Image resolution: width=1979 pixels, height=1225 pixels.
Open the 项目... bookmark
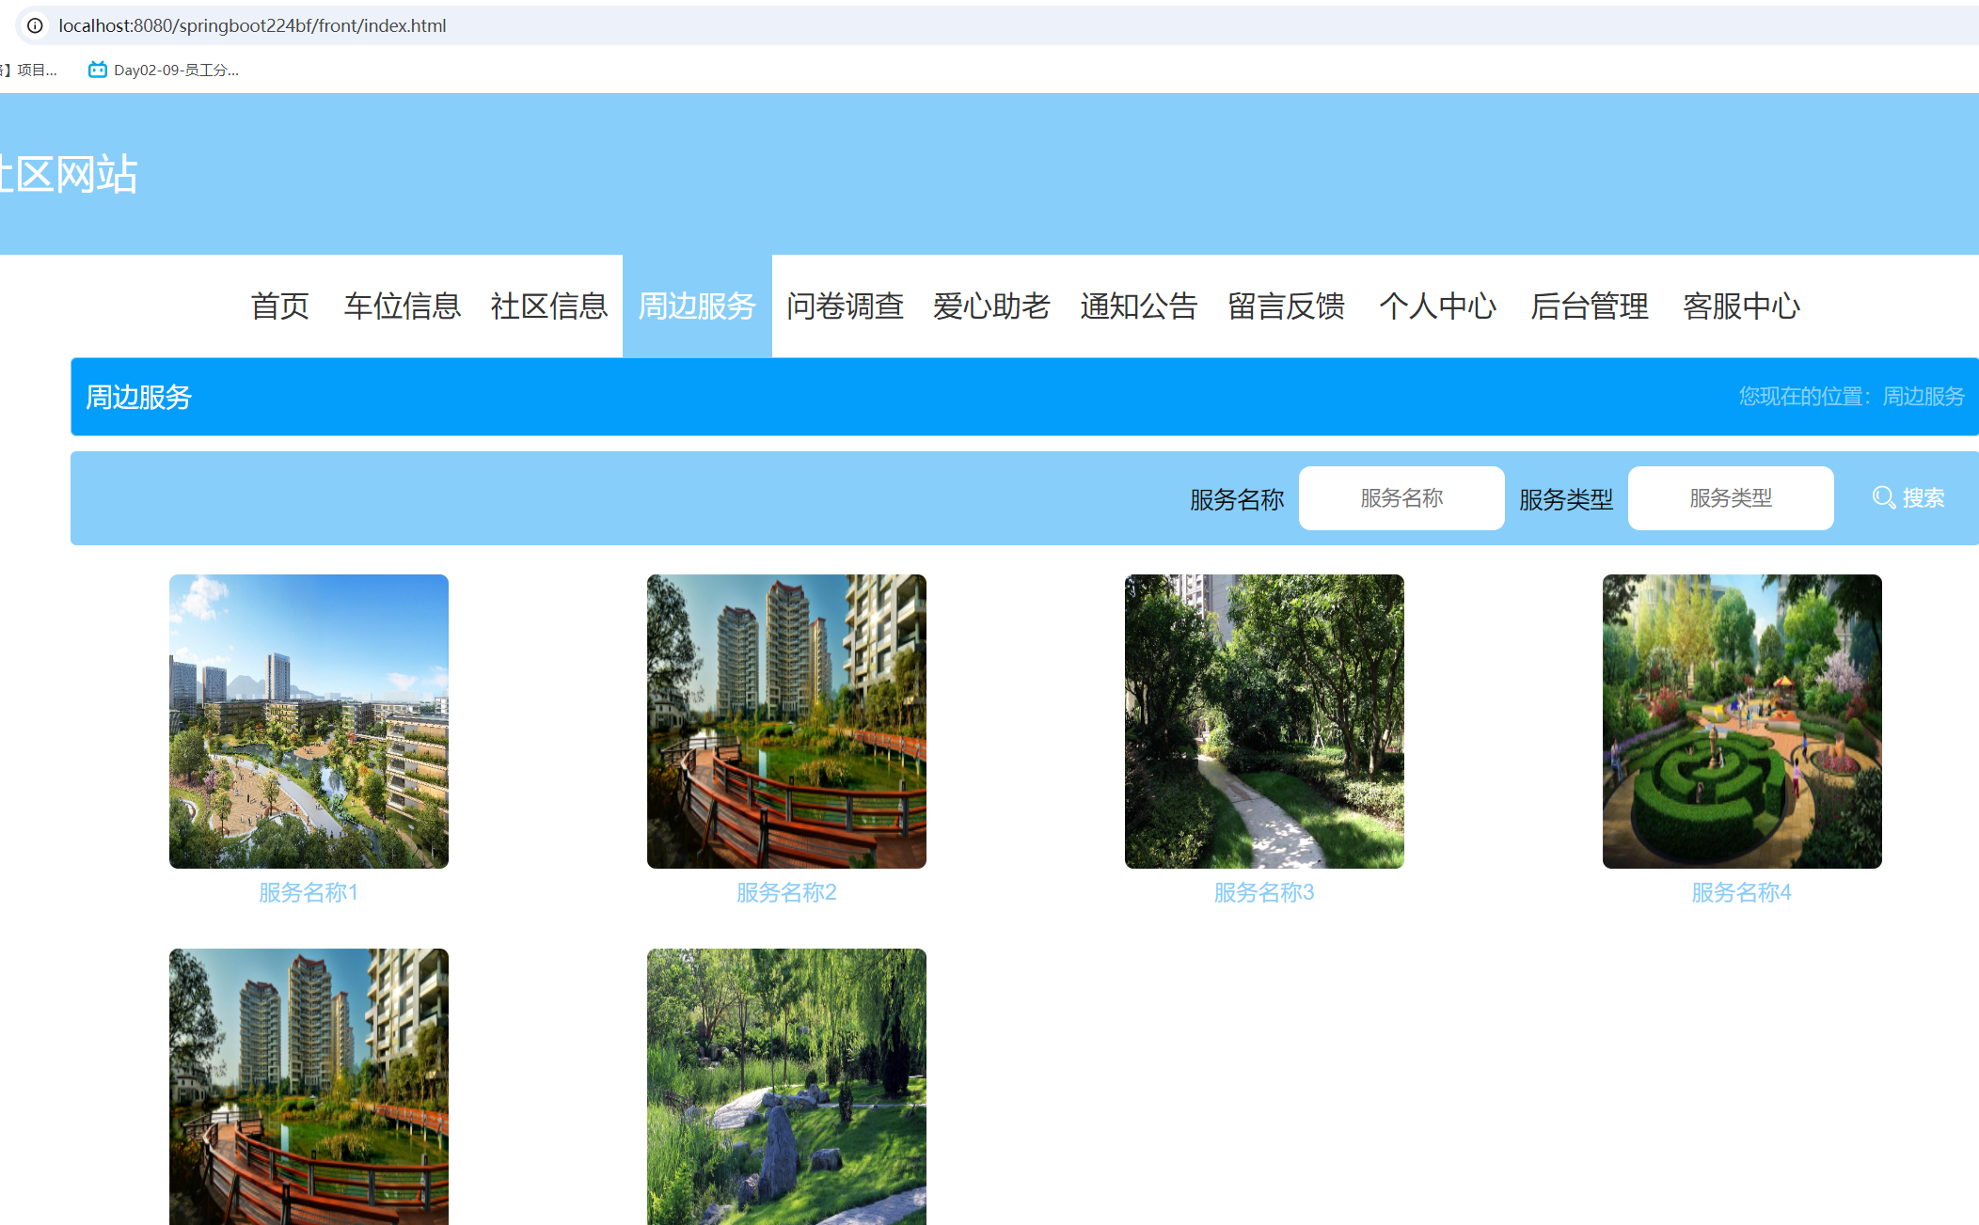[x=30, y=70]
